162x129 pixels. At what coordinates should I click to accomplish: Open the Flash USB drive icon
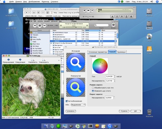coord(149,50)
